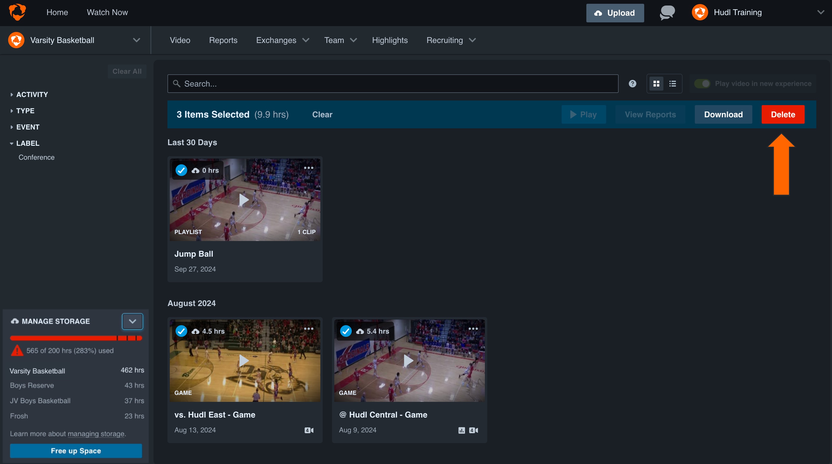Click storage warning triangle icon
832x464 pixels.
click(x=17, y=350)
